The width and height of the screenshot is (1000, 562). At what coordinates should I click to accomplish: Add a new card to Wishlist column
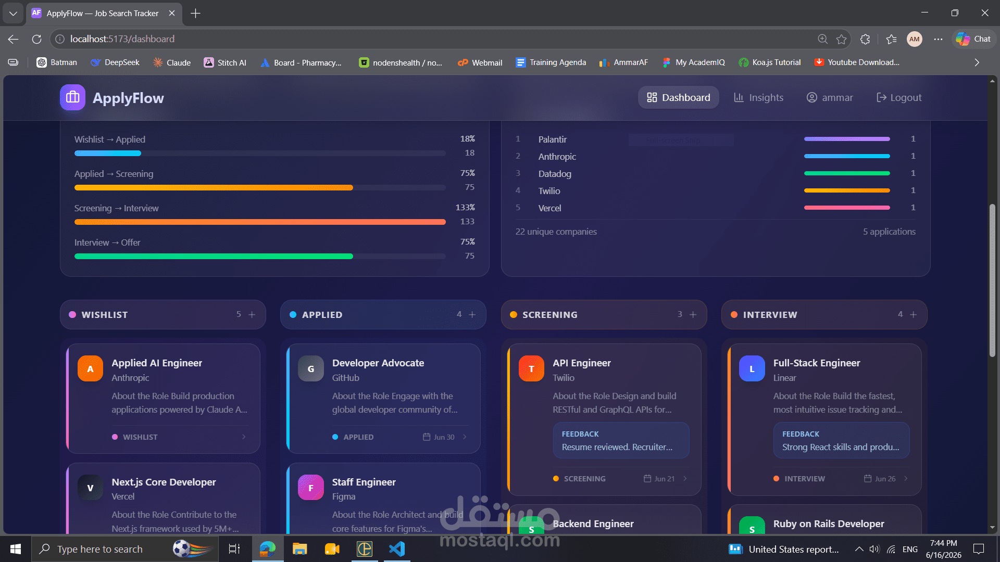252,315
